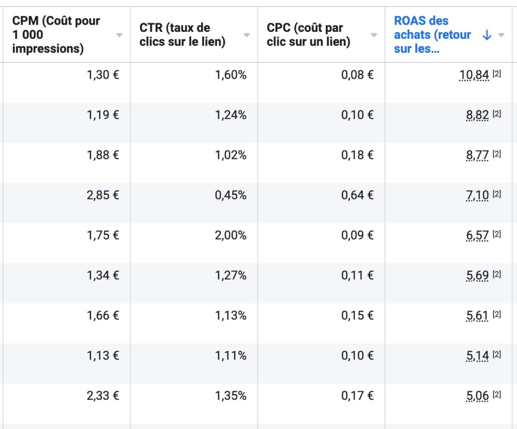Click the underlined ROAS value 10,84
This screenshot has height=429, width=517.
point(474,75)
